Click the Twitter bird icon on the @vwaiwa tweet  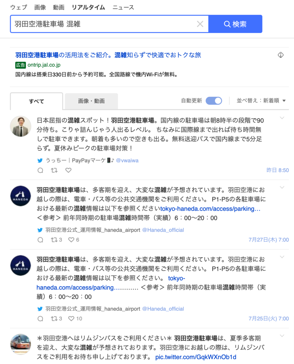40,160
